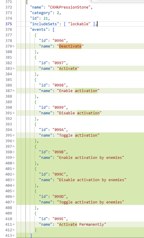Click the "Activate Permanently" value
144x238 pixels.
[x=81, y=224]
